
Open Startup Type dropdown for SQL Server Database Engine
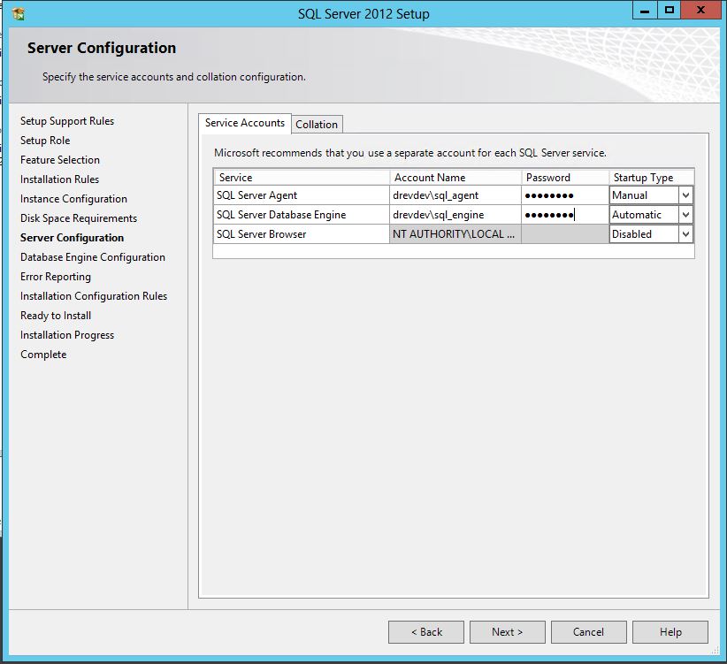click(685, 215)
